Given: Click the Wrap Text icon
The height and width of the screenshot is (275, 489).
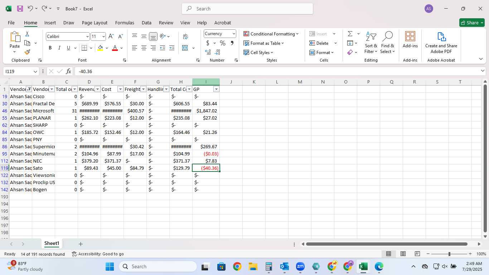Looking at the screenshot, I should [185, 36].
